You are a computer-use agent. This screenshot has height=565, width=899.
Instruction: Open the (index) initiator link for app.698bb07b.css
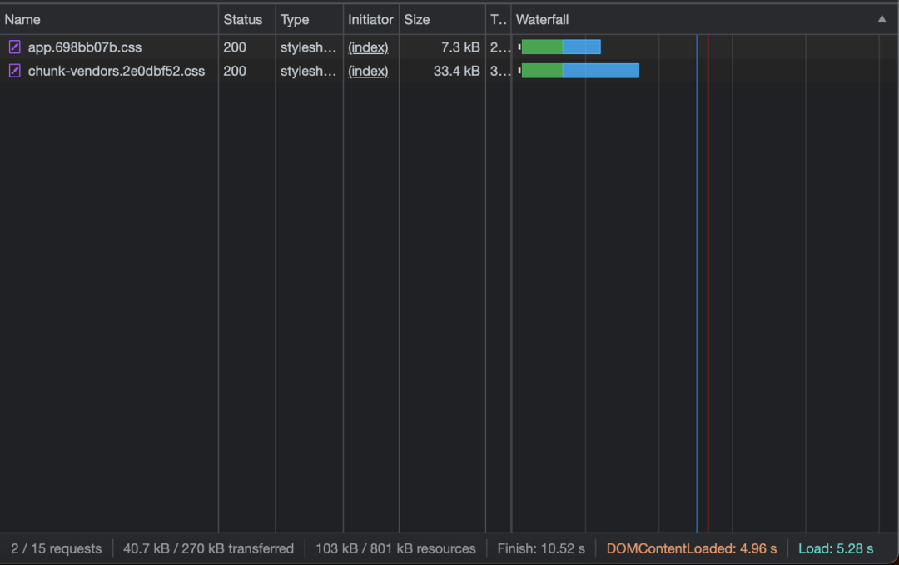coord(368,47)
